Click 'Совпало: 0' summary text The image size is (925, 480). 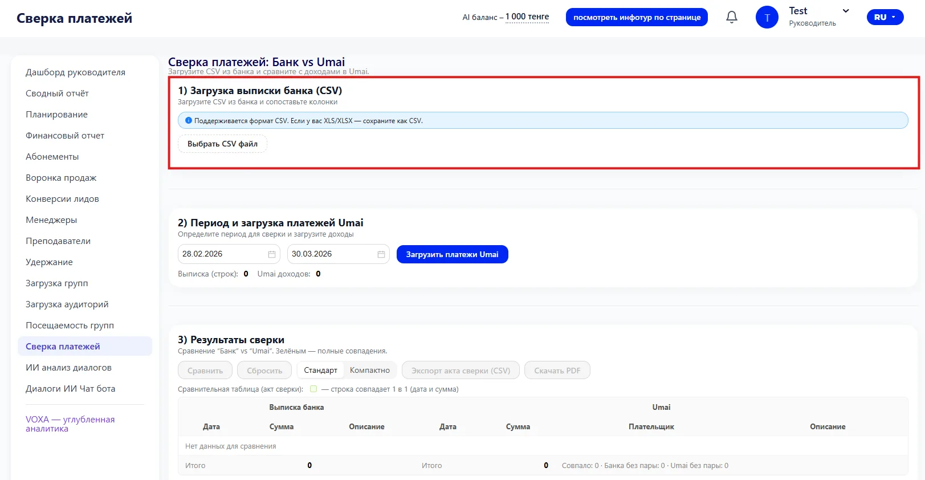pos(580,465)
